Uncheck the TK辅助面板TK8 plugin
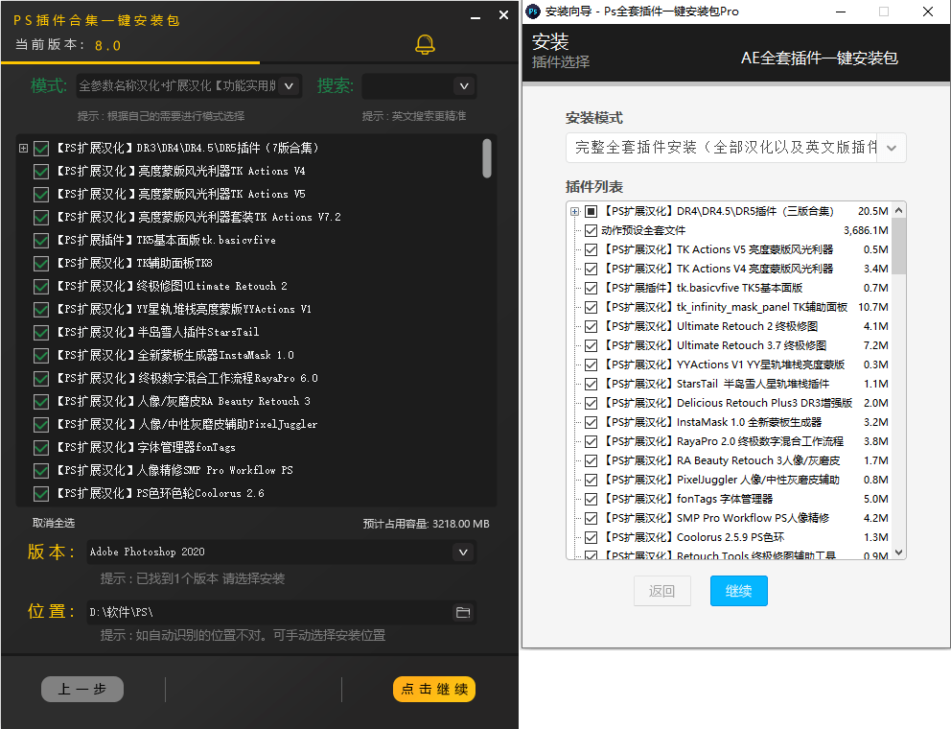The height and width of the screenshot is (729, 951). click(40, 262)
